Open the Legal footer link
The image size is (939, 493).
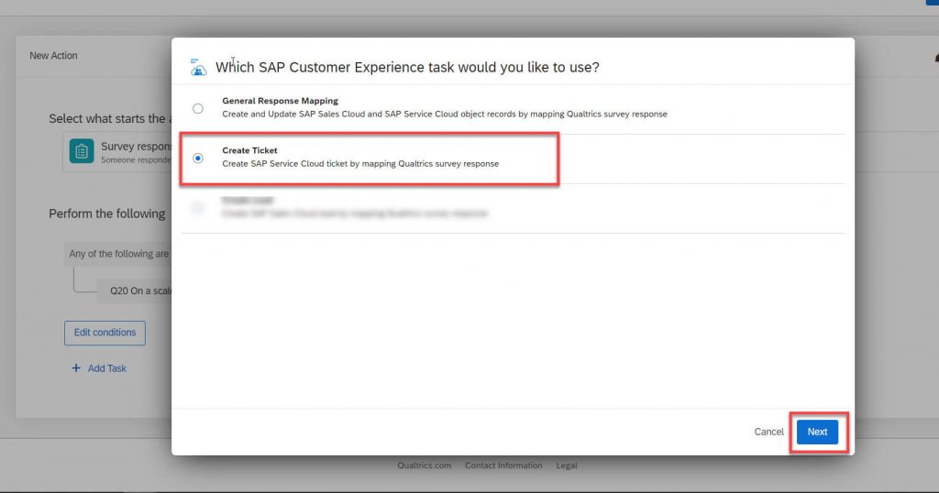pos(567,466)
